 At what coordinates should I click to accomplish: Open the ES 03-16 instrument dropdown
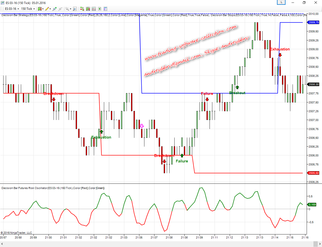[x=12, y=9]
